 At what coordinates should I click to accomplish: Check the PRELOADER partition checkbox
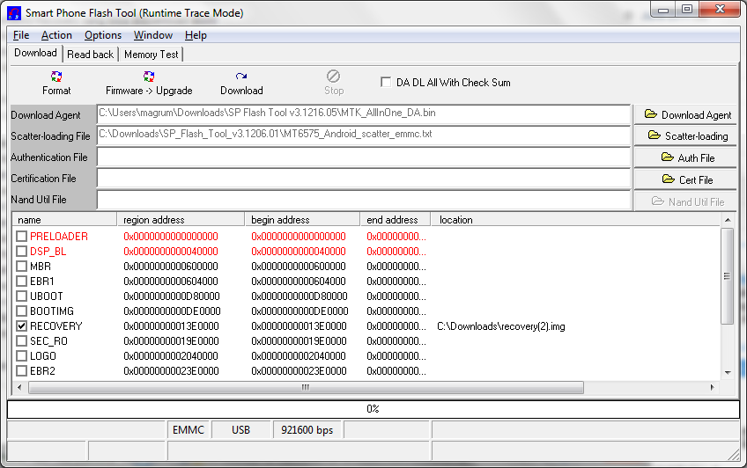pyautogui.click(x=22, y=237)
